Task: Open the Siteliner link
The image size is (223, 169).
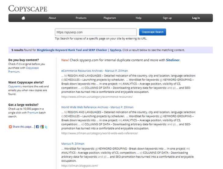Action: [x=173, y=60]
